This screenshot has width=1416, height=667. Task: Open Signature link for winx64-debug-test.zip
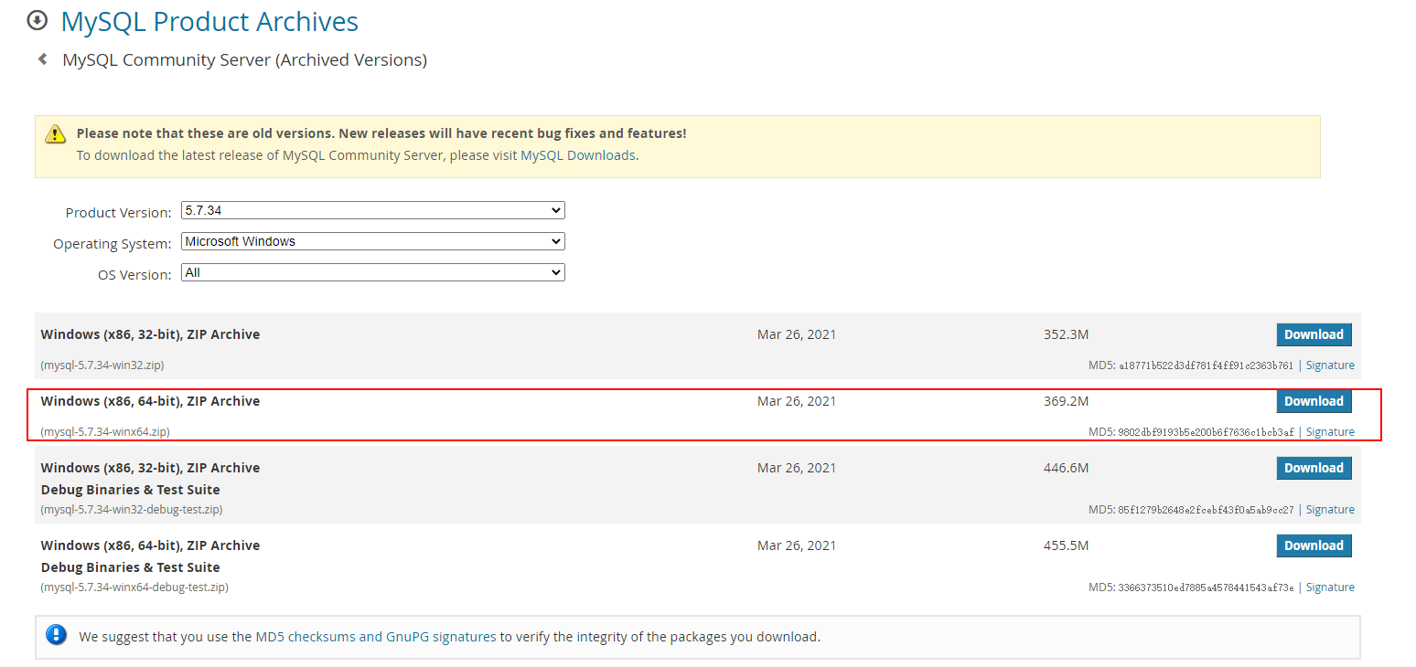(1330, 587)
